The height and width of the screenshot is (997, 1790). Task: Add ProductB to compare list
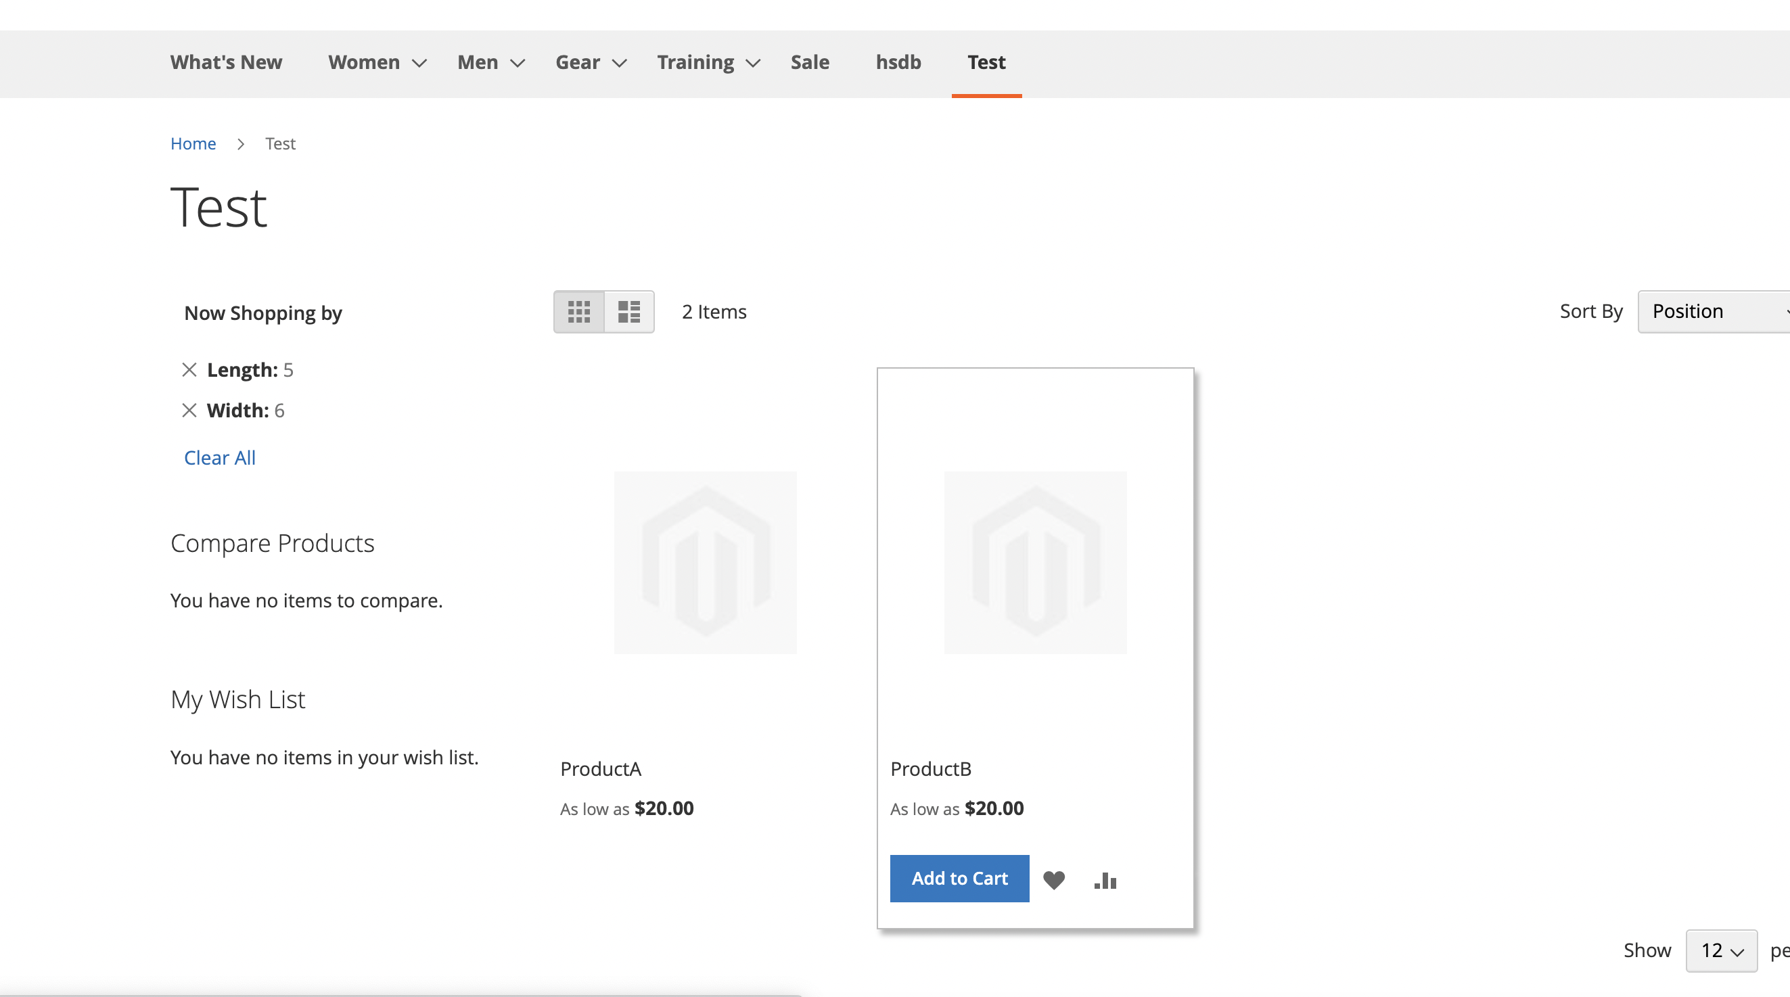pyautogui.click(x=1104, y=879)
